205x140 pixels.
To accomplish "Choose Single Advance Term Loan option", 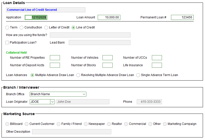I will pyautogui.click(x=138, y=75).
